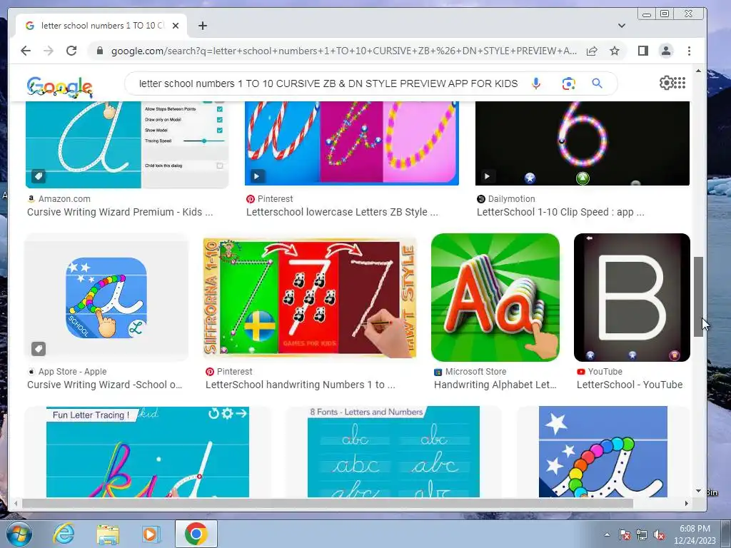
Task: Click the browser address bar URL
Action: tap(343, 51)
